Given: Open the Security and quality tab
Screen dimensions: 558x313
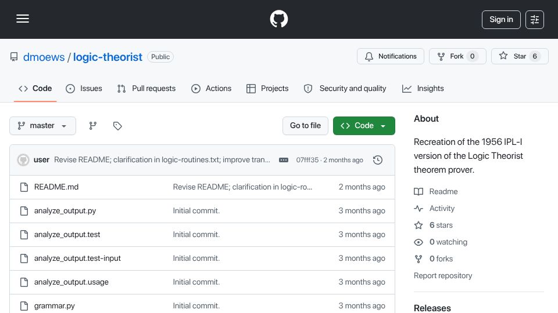Looking at the screenshot, I should point(345,88).
